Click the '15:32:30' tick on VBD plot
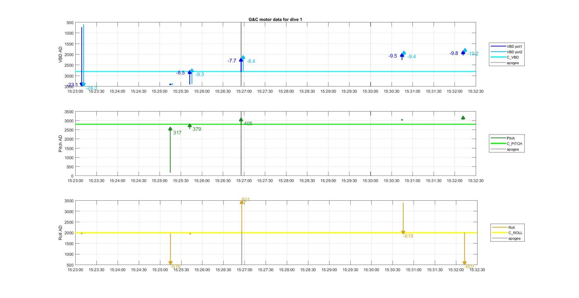The height and width of the screenshot is (298, 579). (476, 91)
